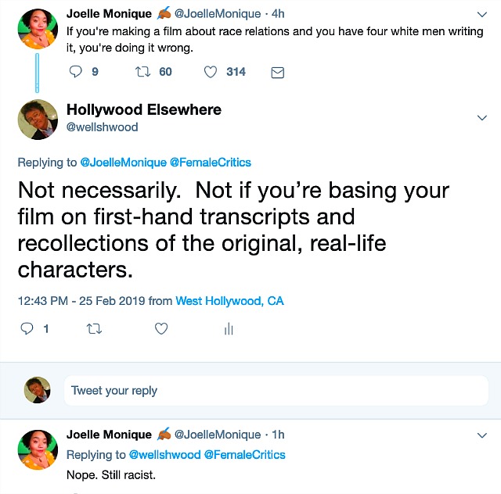The height and width of the screenshot is (494, 501).
Task: Open Hollywood Elsewhere display name
Action: coord(143,109)
